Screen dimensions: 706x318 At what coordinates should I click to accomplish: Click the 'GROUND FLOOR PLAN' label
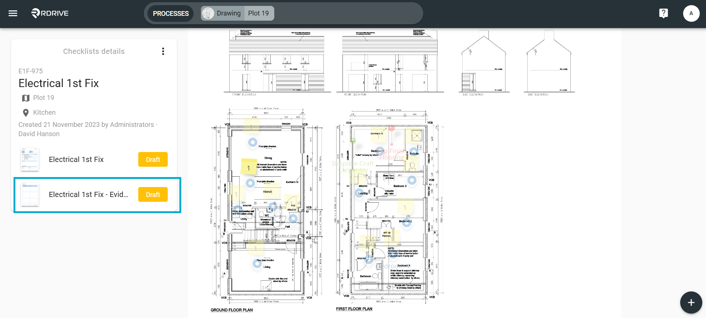pyautogui.click(x=232, y=310)
